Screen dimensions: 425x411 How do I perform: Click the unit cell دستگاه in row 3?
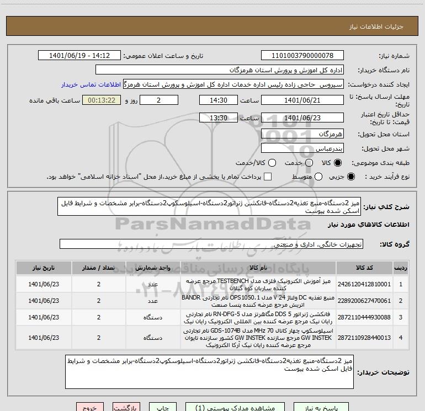pyautogui.click(x=153, y=317)
